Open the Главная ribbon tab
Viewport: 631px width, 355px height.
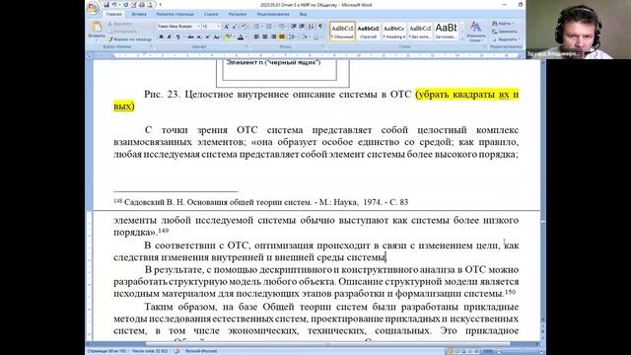pyautogui.click(x=114, y=14)
